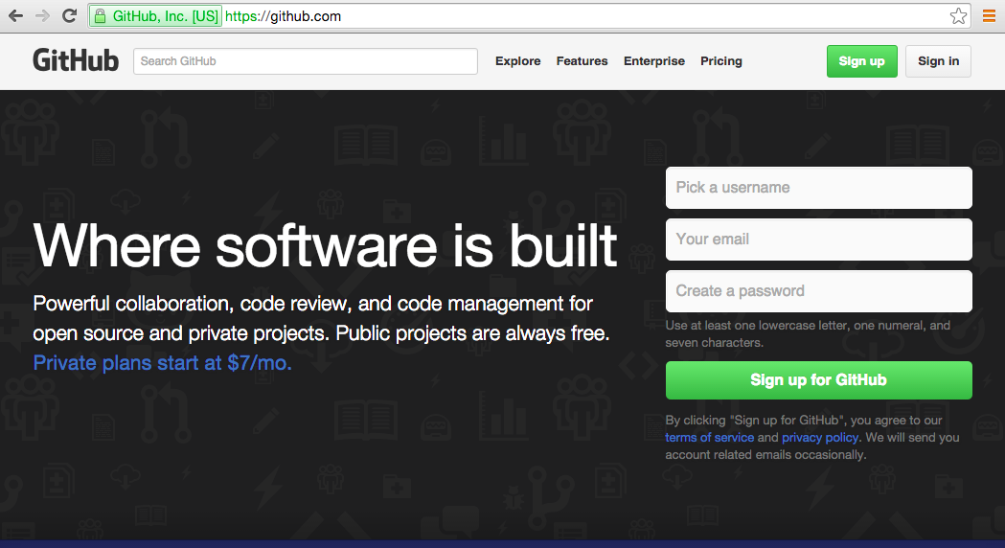Open the Explore navigation item
The width and height of the screenshot is (1005, 548).
518,61
